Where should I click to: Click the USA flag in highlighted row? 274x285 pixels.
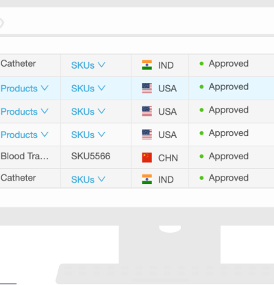tap(147, 88)
